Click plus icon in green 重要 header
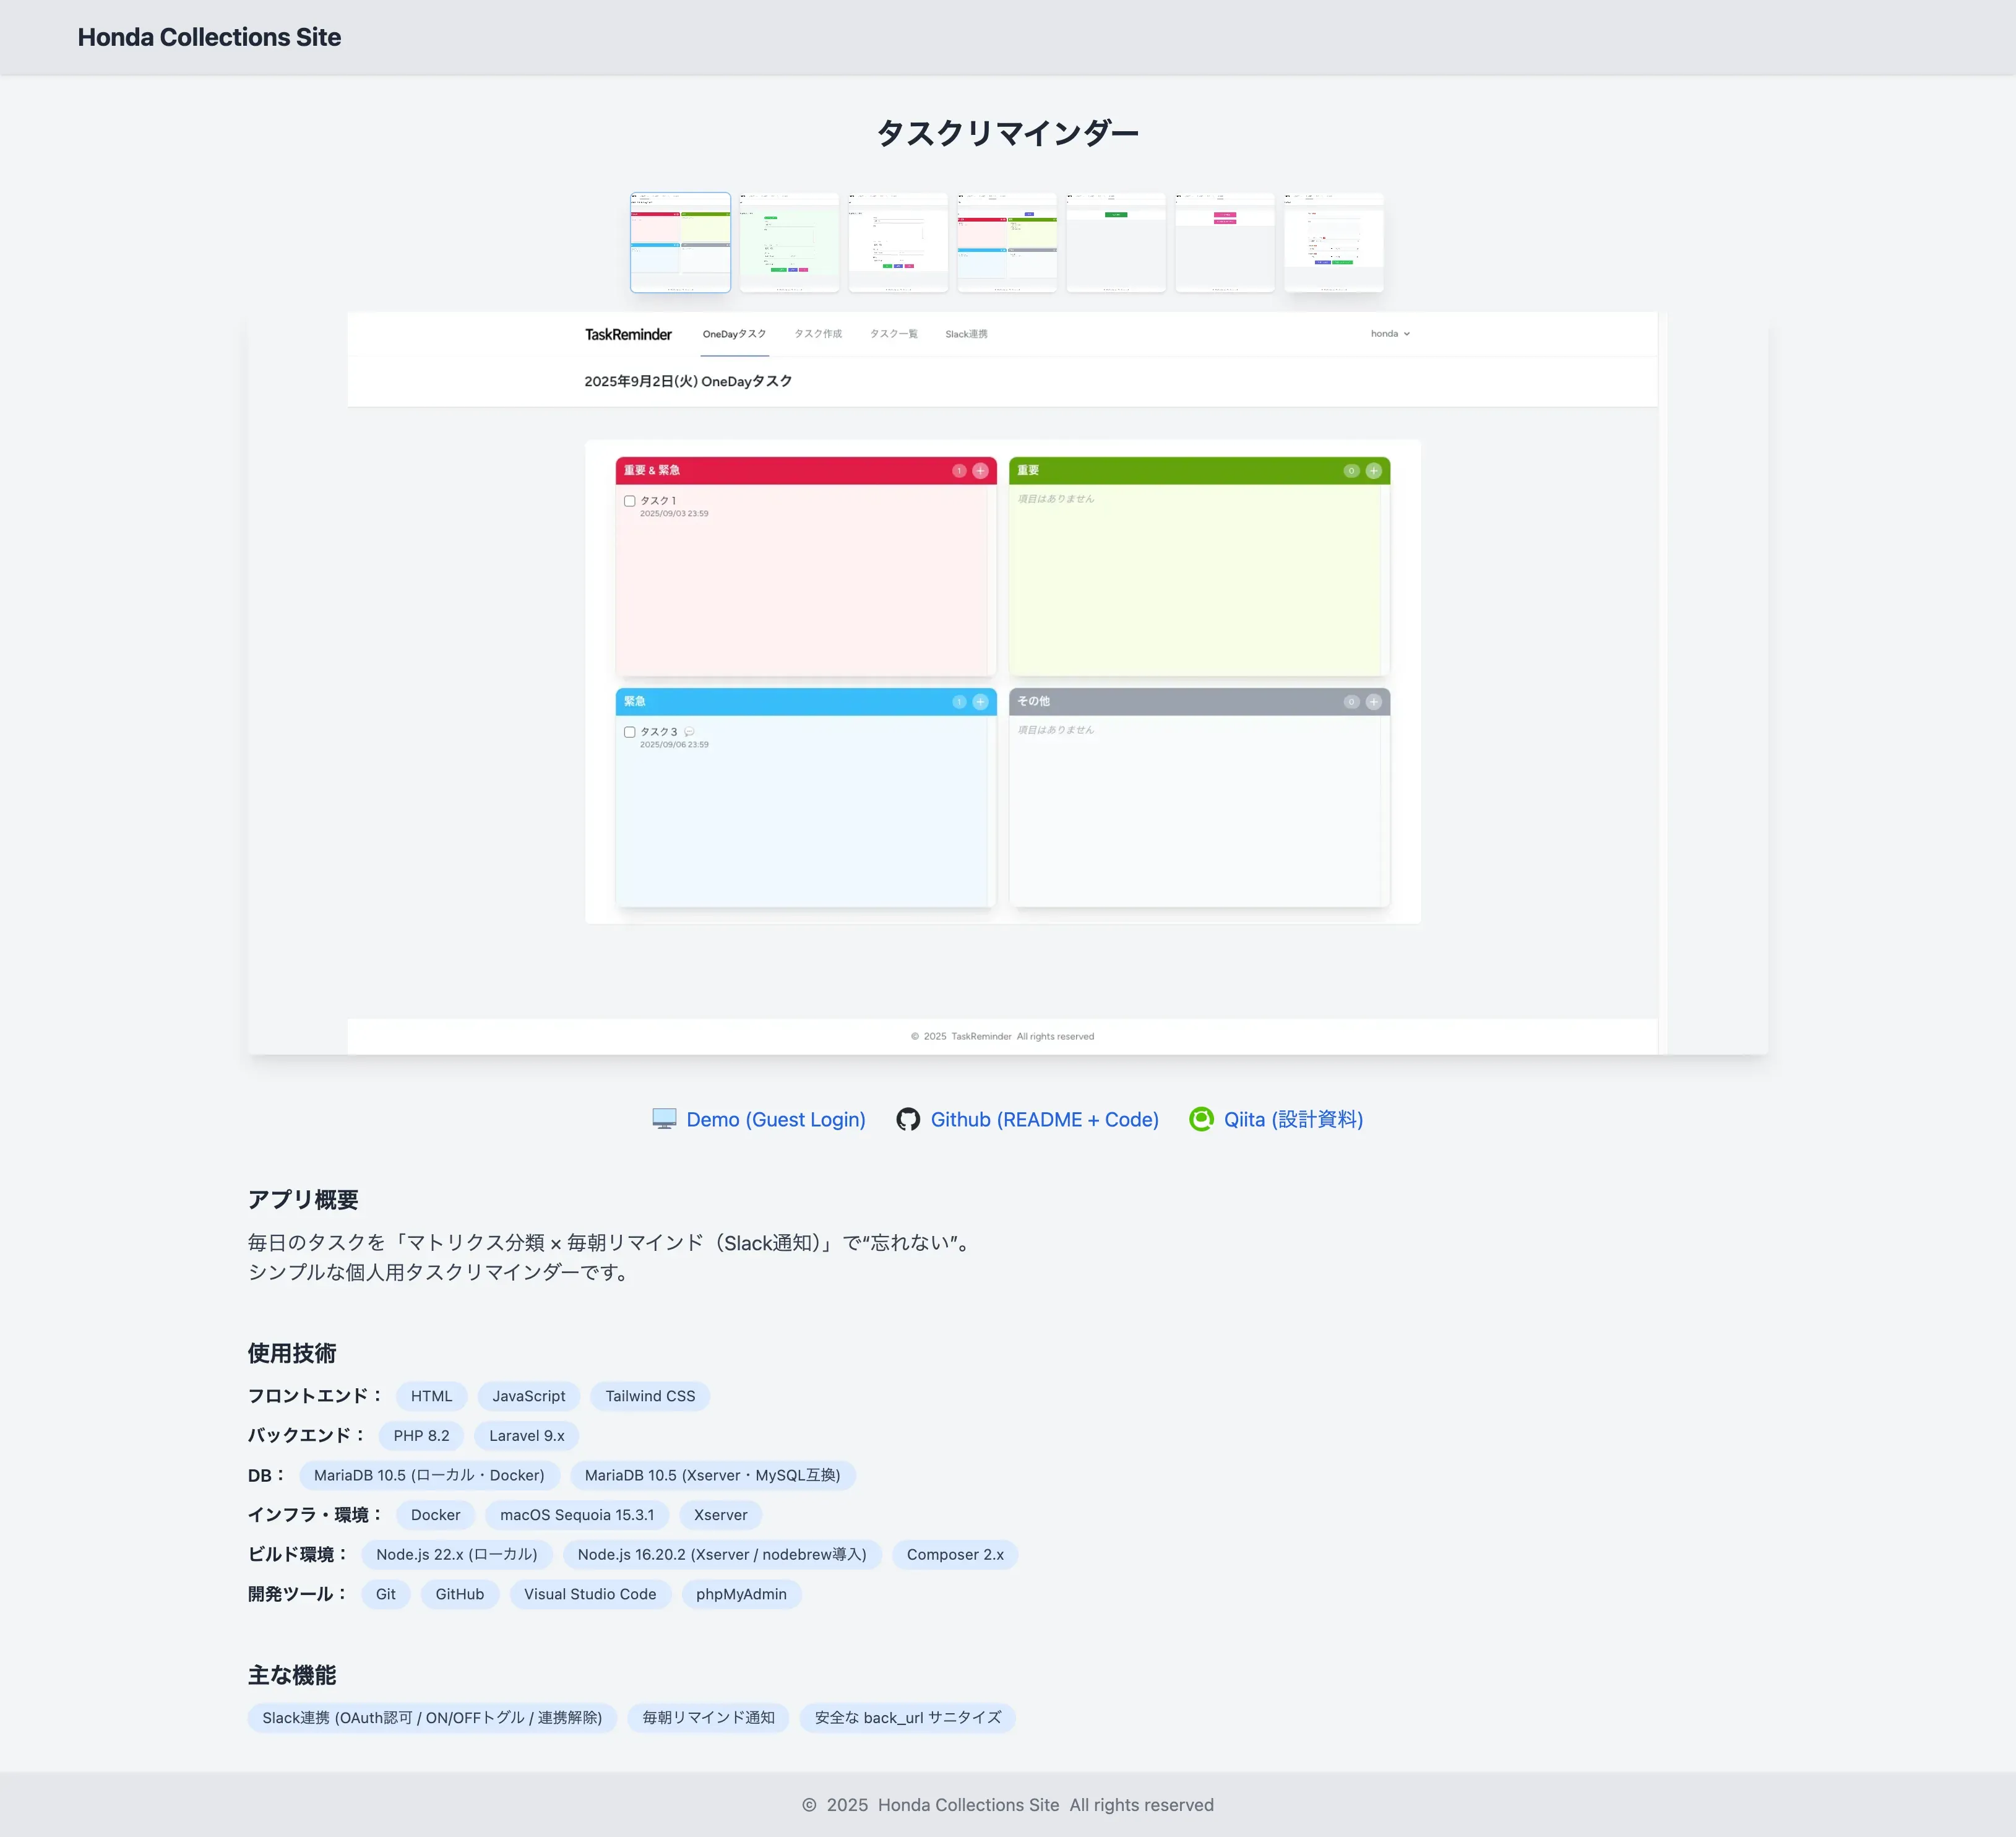This screenshot has width=2016, height=1837. [1373, 471]
